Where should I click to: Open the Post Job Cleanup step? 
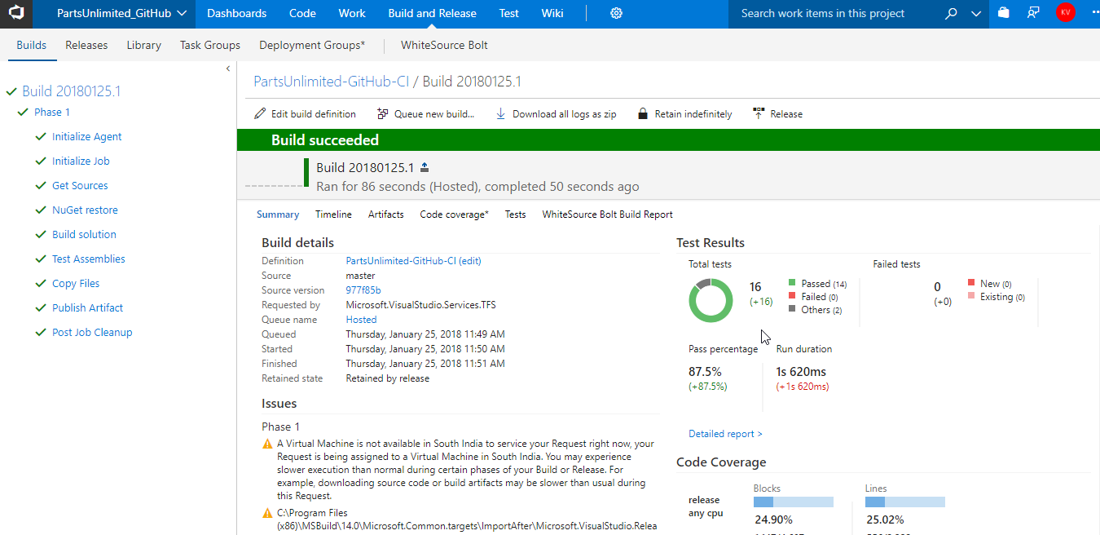(x=92, y=333)
